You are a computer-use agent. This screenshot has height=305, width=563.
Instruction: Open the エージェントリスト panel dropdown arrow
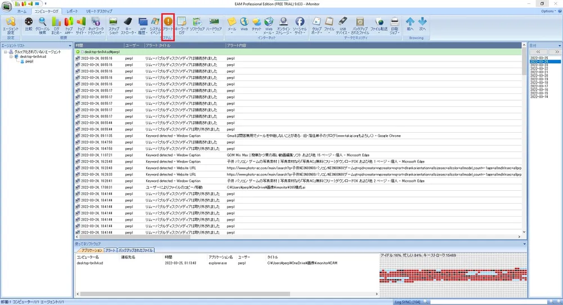(70, 46)
